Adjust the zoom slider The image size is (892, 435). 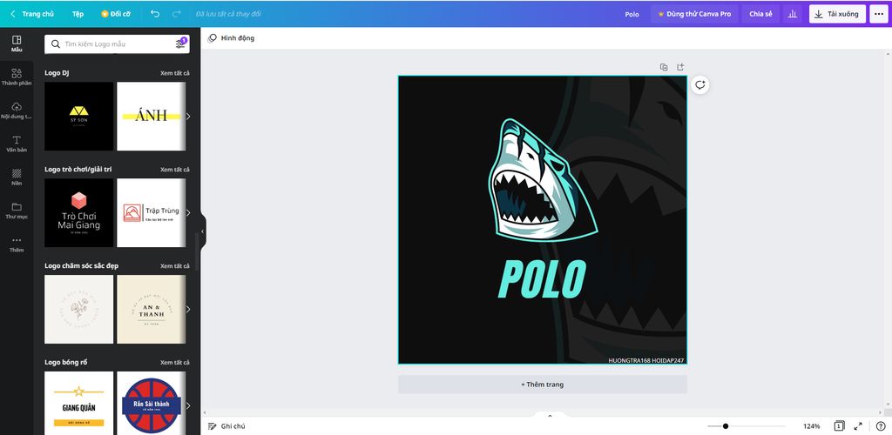click(726, 426)
